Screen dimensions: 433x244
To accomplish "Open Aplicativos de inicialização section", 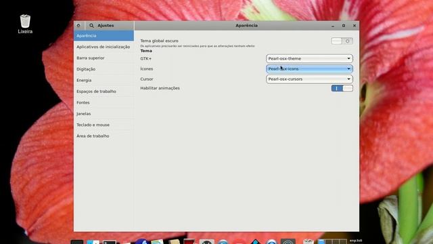I will pyautogui.click(x=104, y=47).
